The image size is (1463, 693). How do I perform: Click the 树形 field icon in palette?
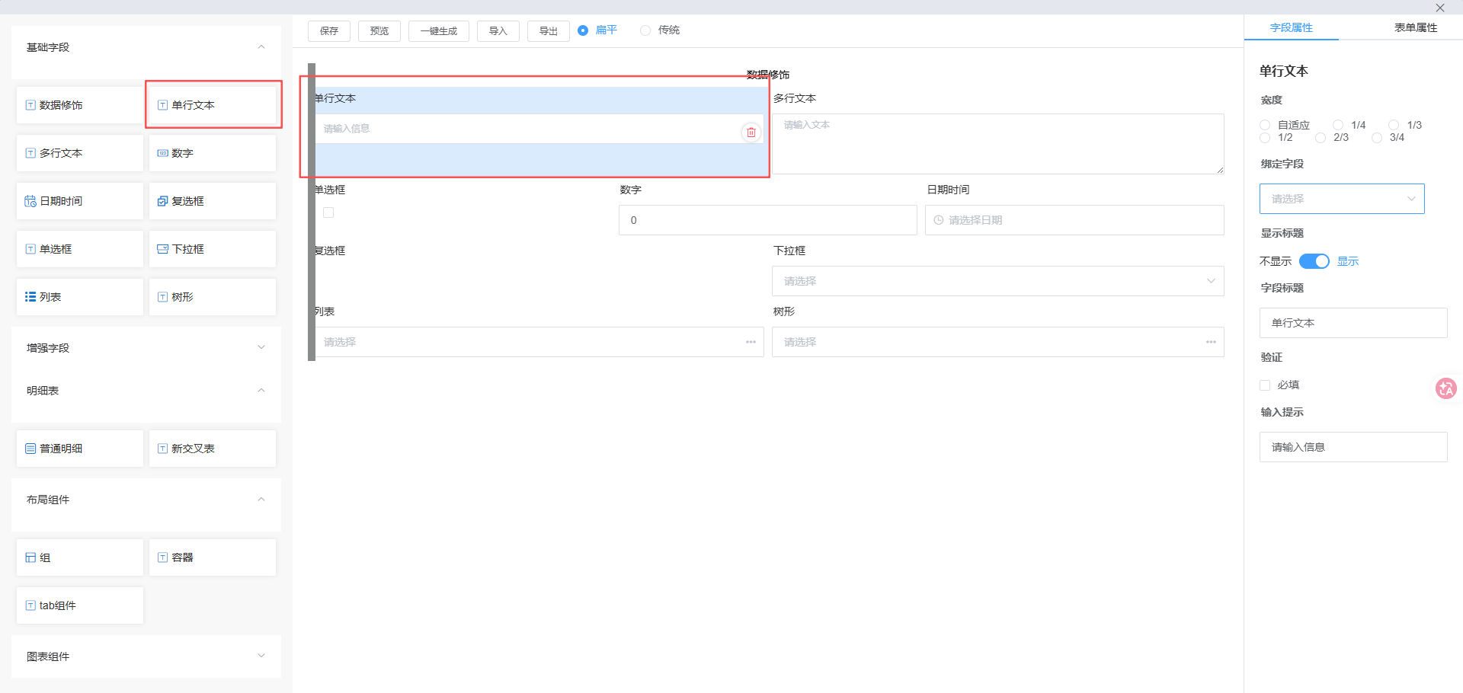coord(162,297)
